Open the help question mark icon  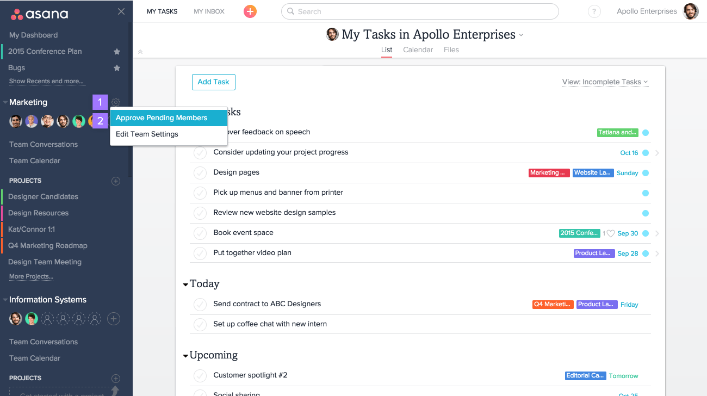coord(594,11)
